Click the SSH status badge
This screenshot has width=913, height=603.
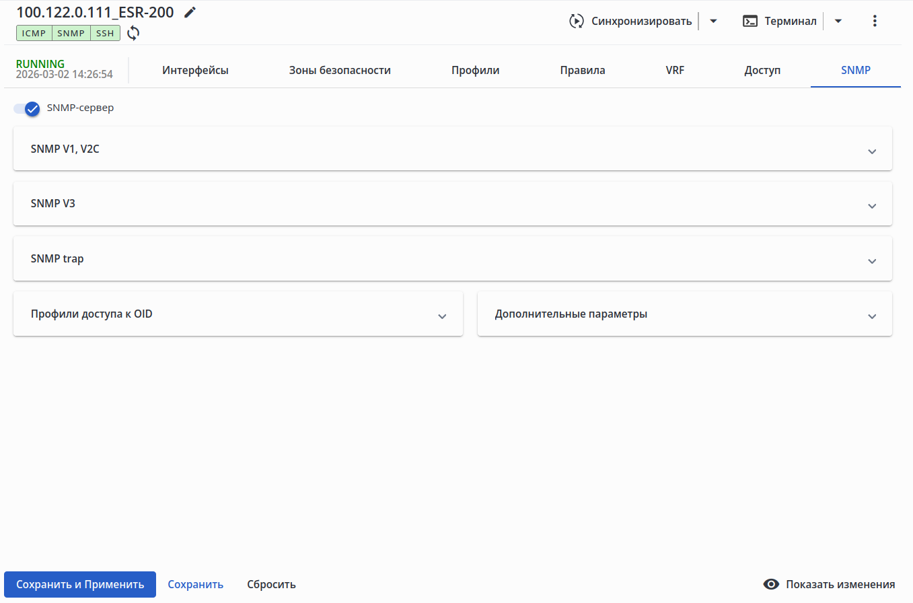[x=105, y=33]
